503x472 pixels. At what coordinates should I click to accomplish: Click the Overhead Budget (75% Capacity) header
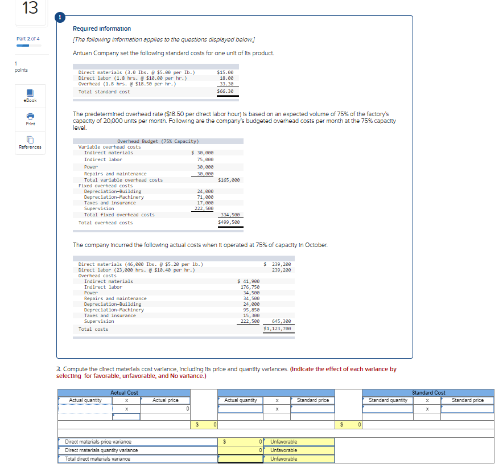[158, 141]
